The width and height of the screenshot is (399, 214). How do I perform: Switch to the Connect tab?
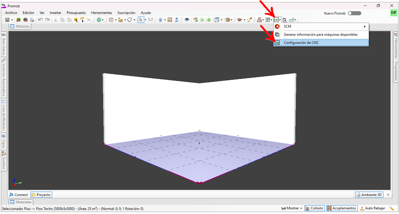coord(19,195)
